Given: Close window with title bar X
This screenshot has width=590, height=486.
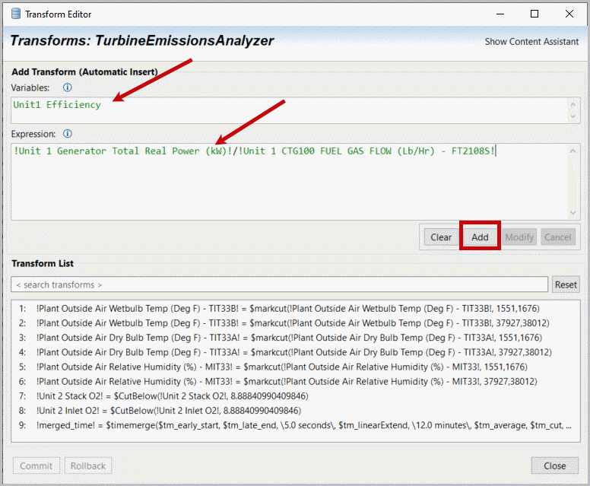Looking at the screenshot, I should 569,14.
